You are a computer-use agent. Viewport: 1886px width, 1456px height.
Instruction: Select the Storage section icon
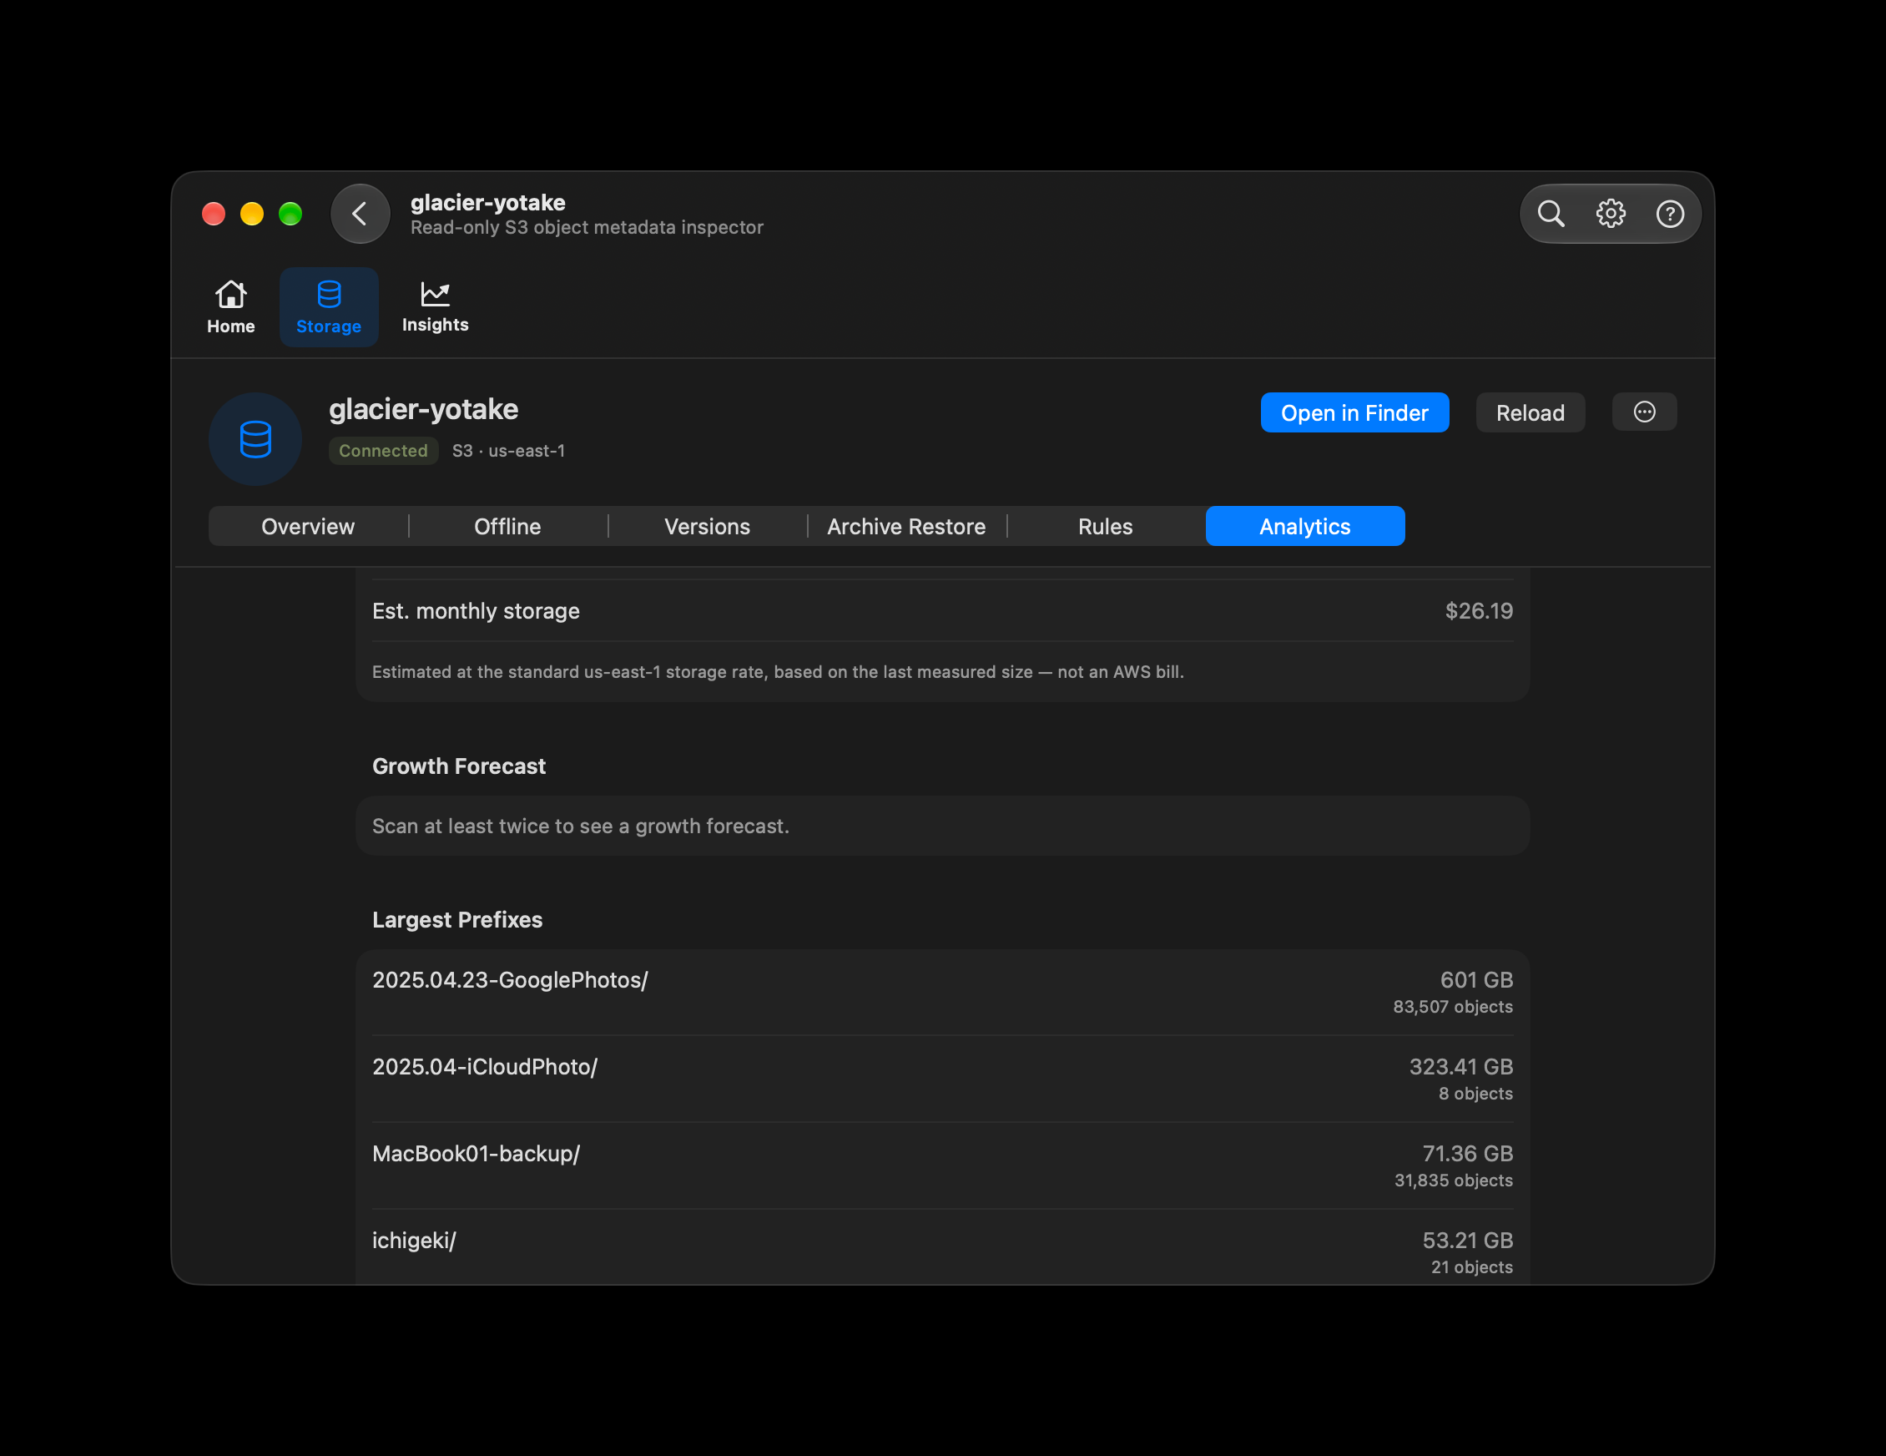tap(329, 306)
